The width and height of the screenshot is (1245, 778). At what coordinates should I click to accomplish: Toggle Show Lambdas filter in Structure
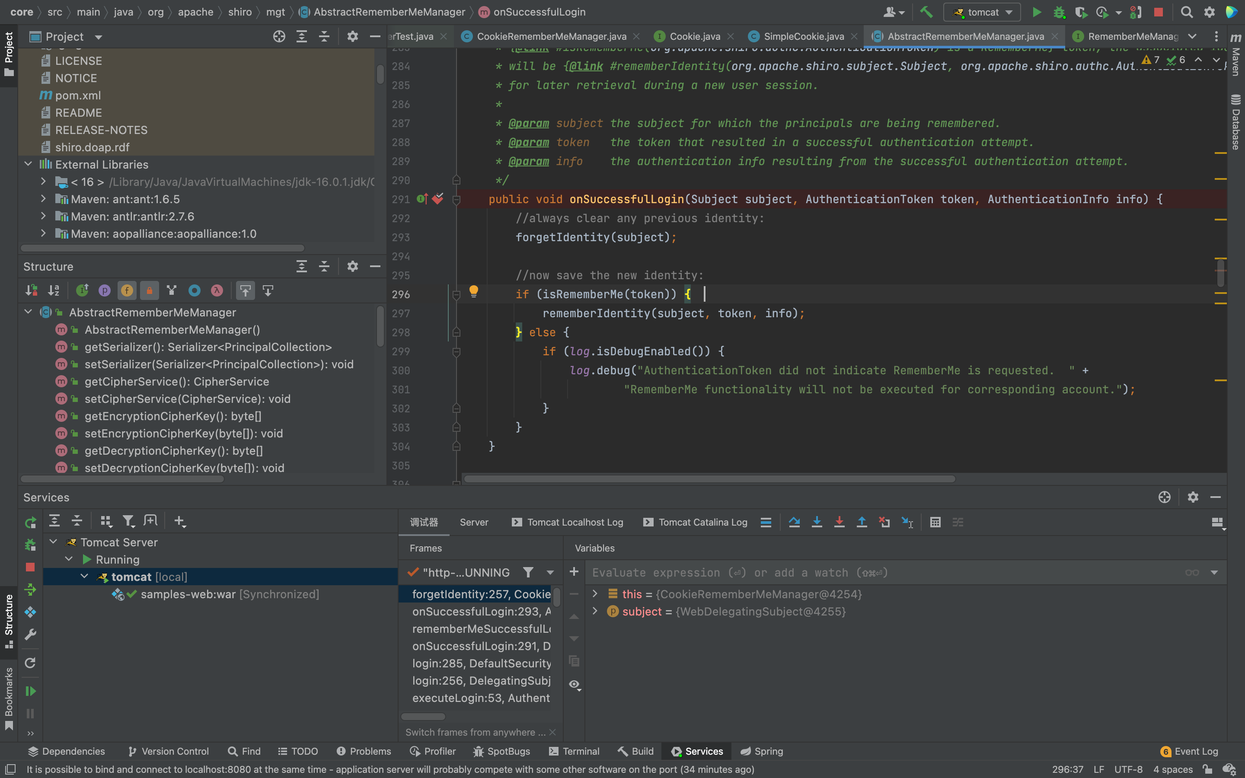click(x=217, y=291)
